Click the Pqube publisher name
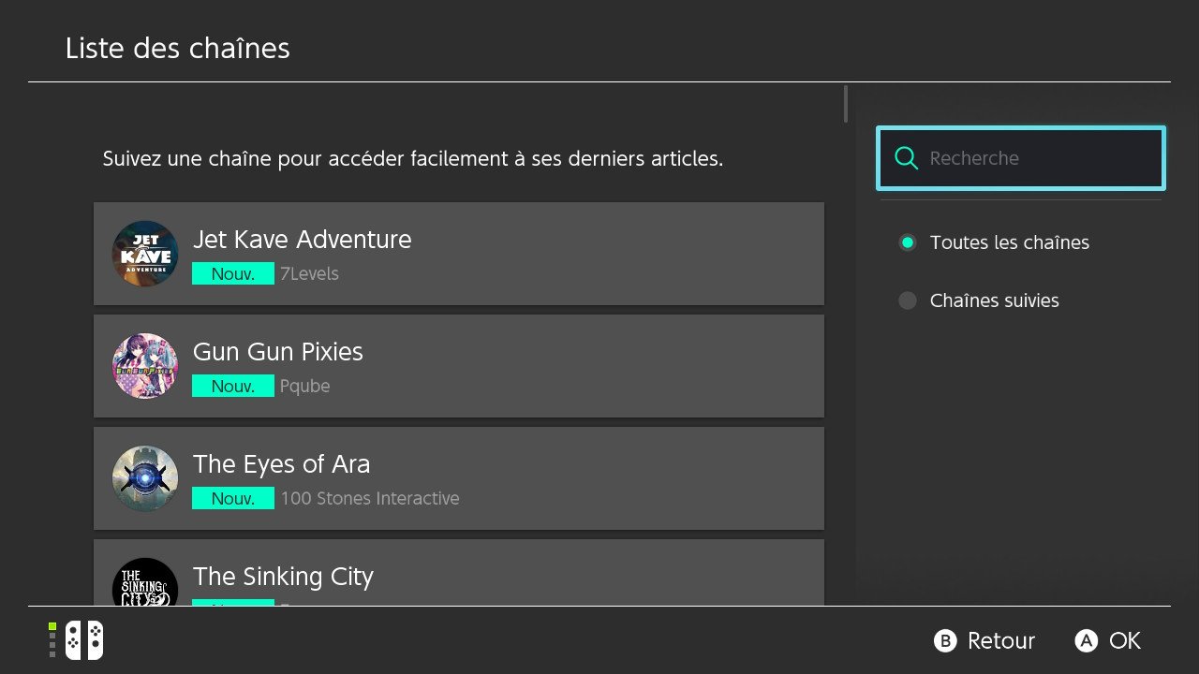1199x674 pixels. click(x=305, y=387)
